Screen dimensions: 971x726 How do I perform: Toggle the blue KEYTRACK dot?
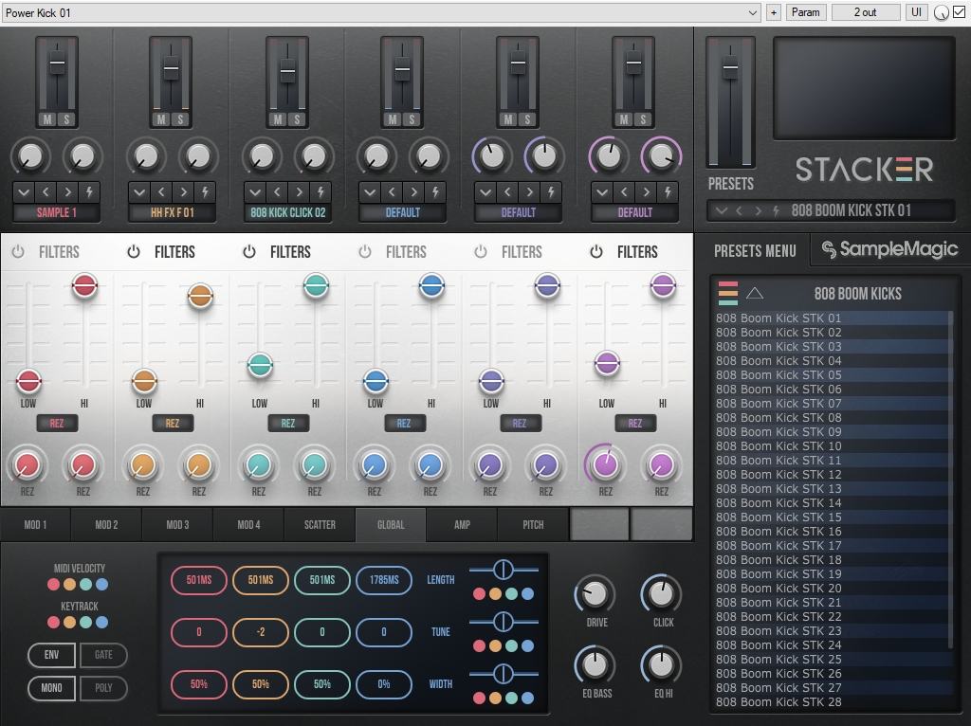click(x=102, y=622)
